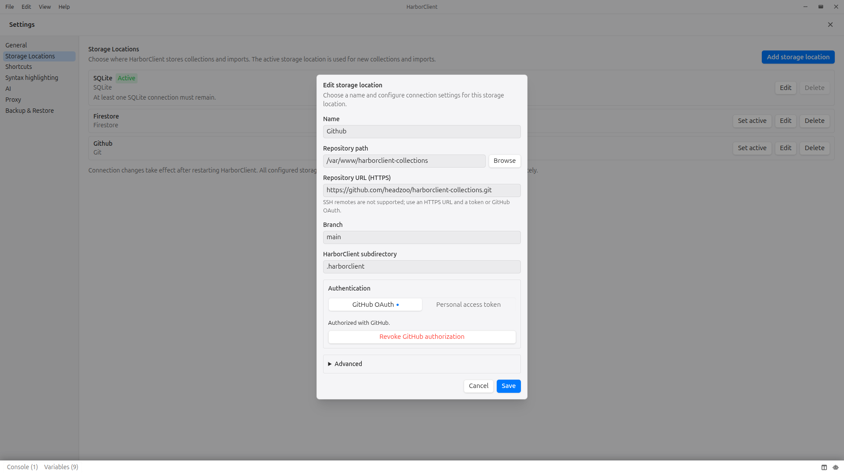Screen dimensions: 844x474
Task: Cancel the edit storage dialog
Action: [x=478, y=386]
